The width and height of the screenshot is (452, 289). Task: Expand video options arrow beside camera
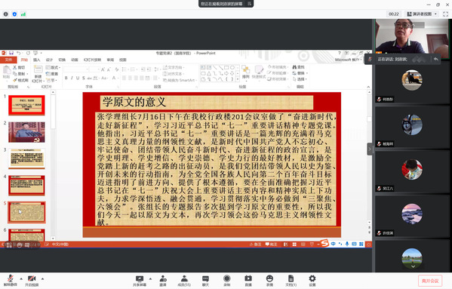[x=42, y=278]
